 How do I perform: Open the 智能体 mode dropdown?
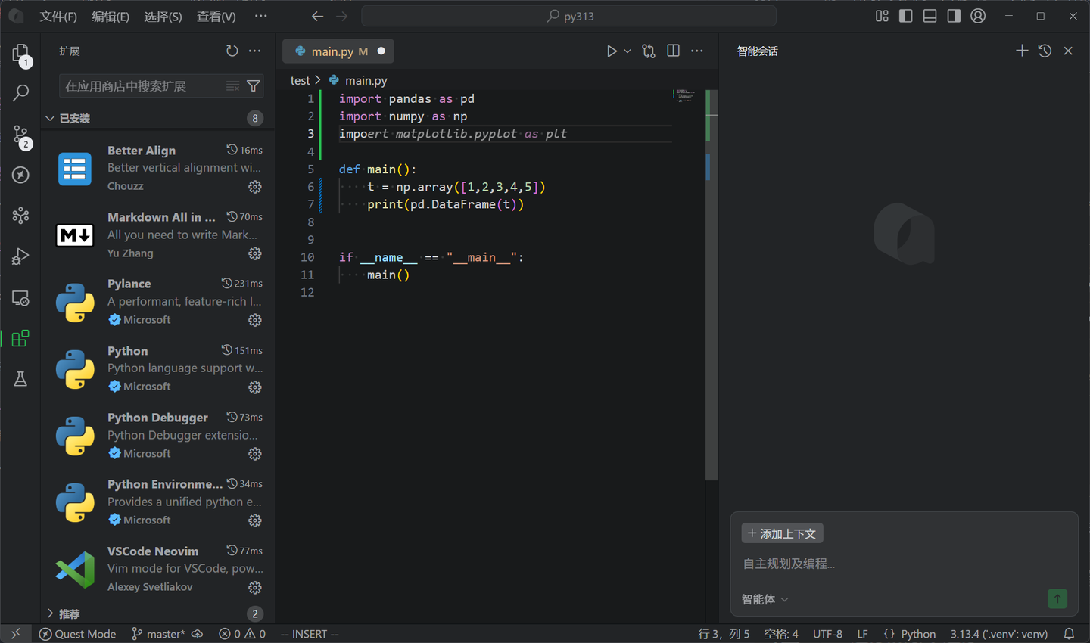click(765, 599)
